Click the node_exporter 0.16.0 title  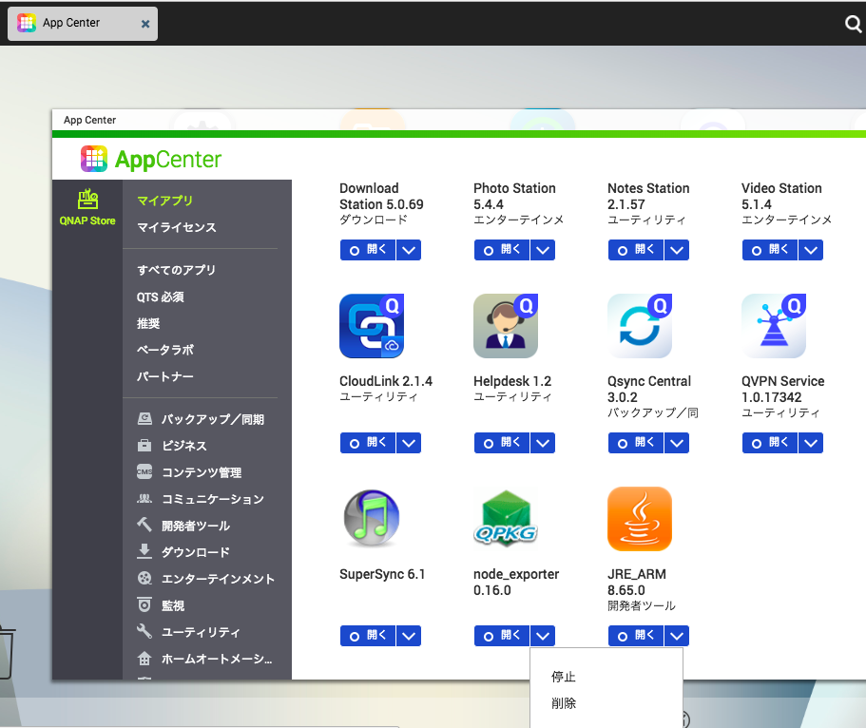[516, 583]
